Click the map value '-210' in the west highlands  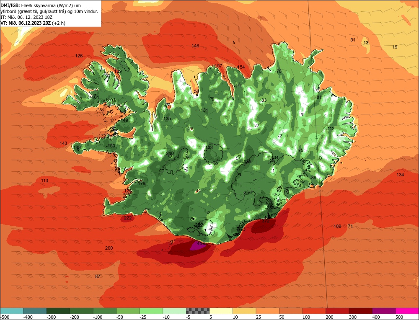coord(169,153)
